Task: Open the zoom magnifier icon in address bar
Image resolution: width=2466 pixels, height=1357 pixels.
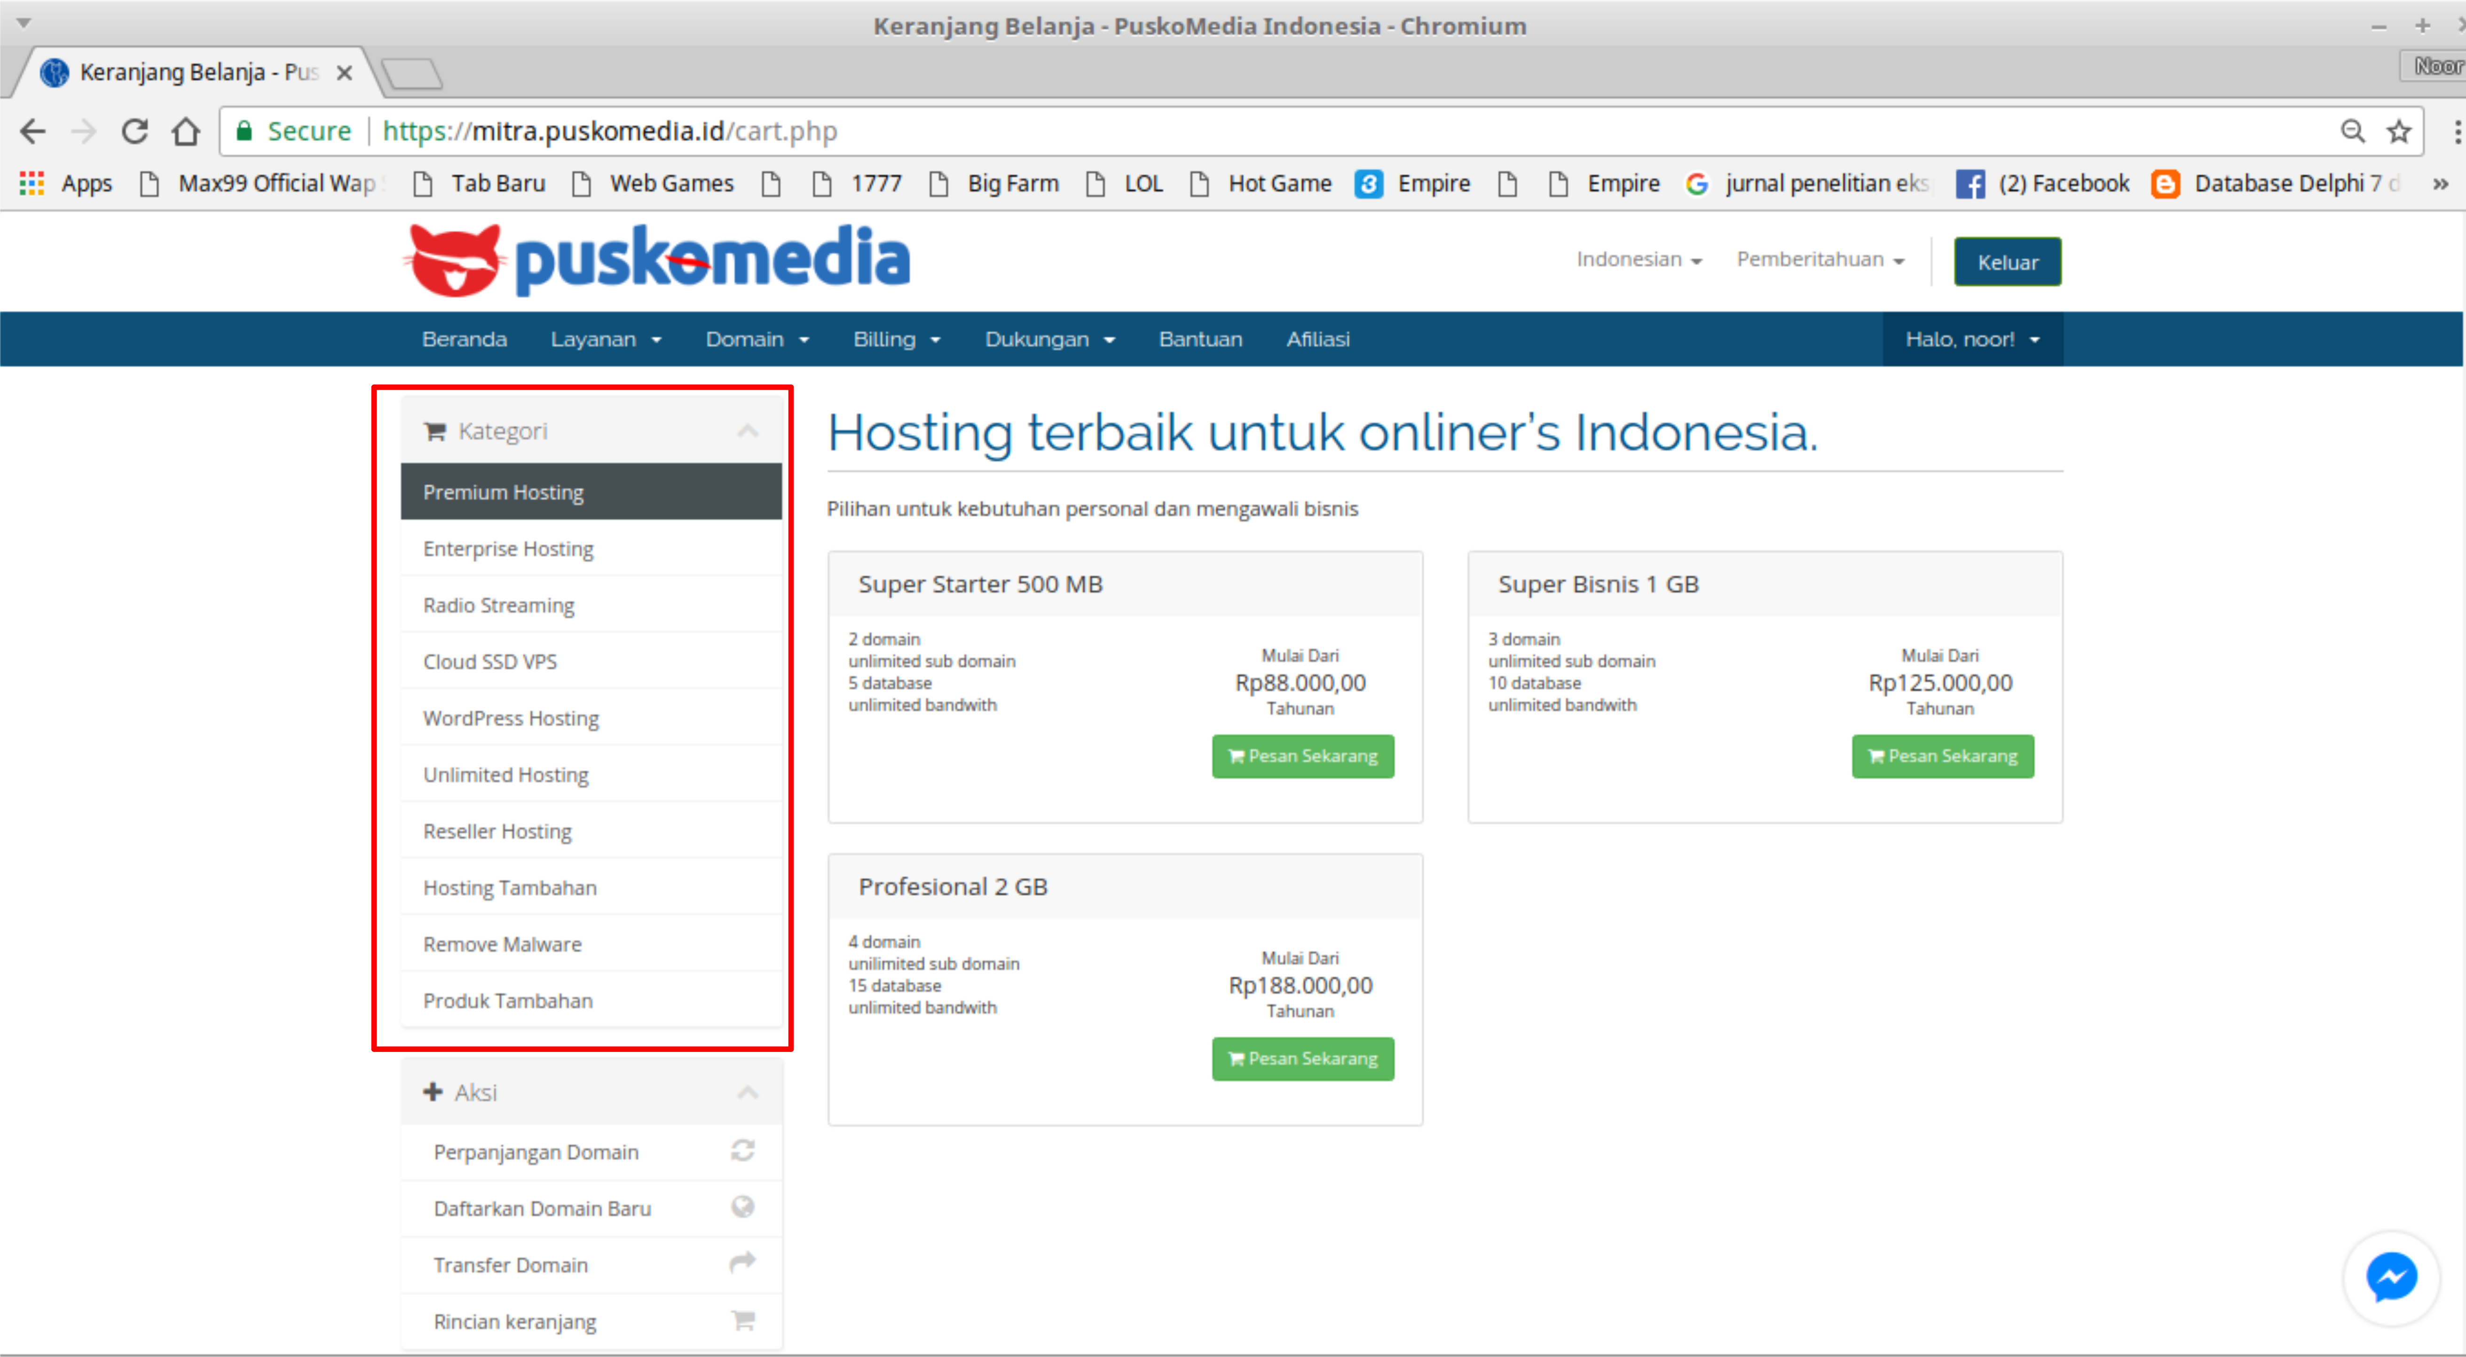Action: (2352, 131)
